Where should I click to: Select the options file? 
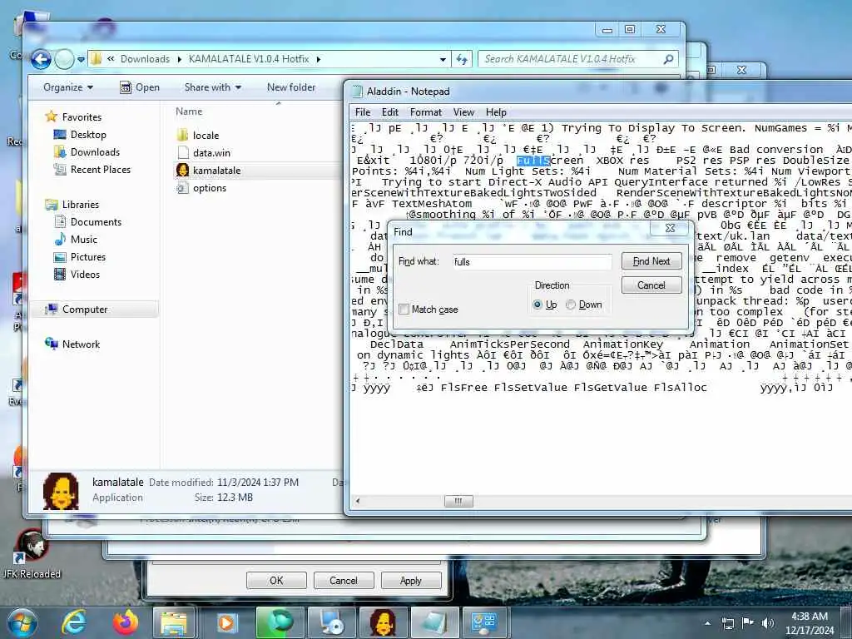coord(209,187)
